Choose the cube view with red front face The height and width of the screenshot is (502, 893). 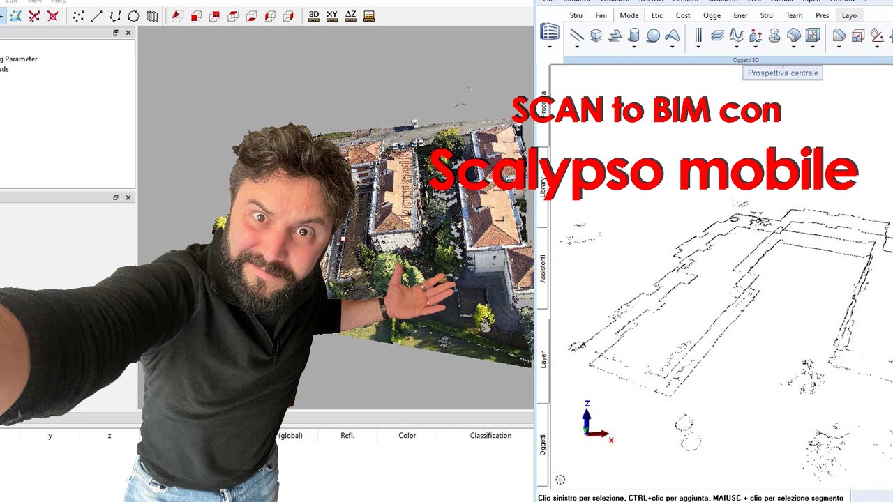pyautogui.click(x=196, y=16)
